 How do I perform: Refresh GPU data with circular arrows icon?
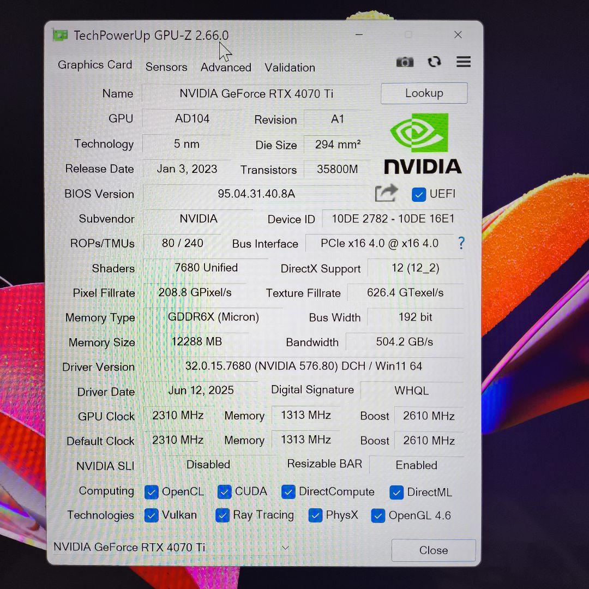pos(434,62)
